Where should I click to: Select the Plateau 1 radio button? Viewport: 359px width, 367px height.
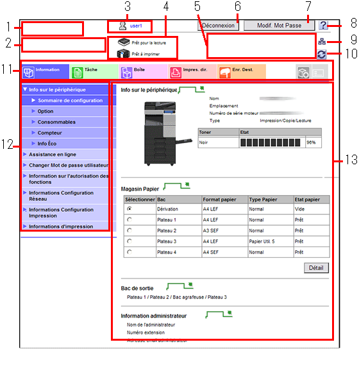click(x=129, y=219)
